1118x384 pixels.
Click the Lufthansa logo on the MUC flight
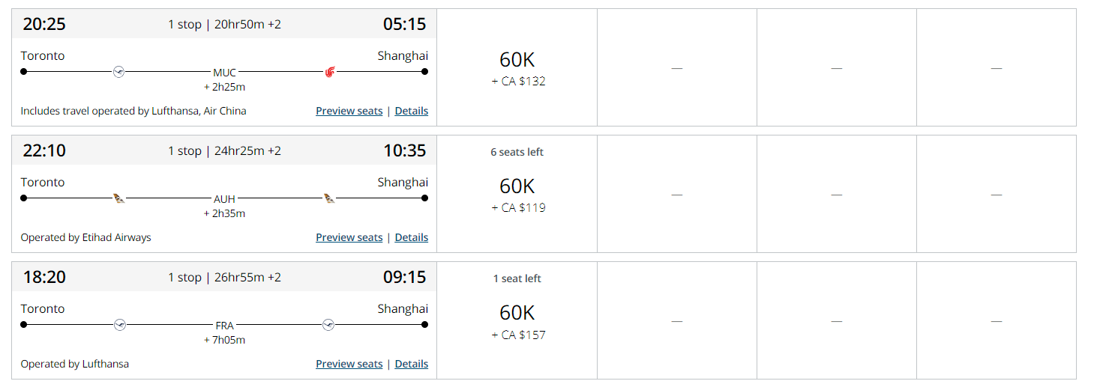click(118, 72)
